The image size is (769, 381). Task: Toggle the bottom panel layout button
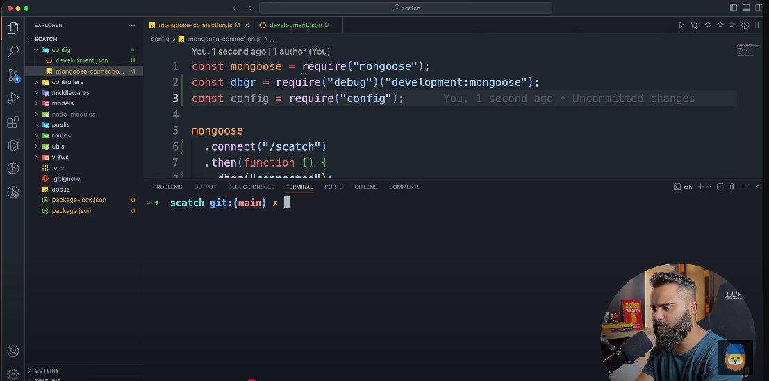tap(746, 8)
